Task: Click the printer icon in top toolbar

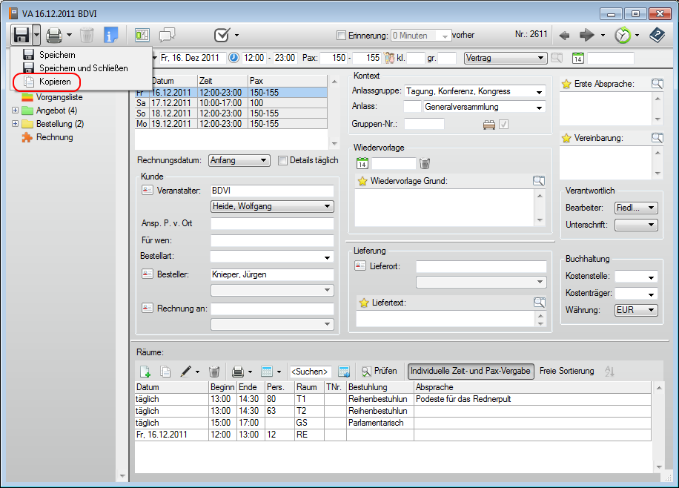Action: click(x=53, y=35)
